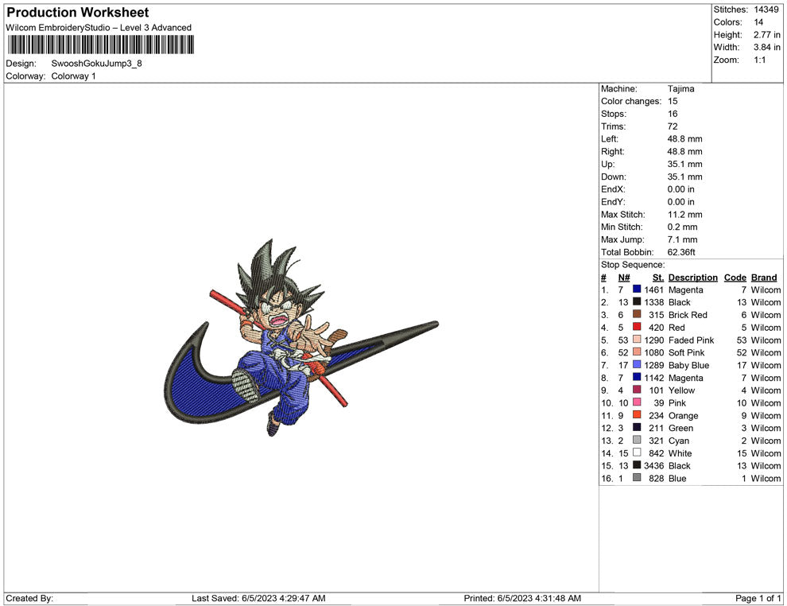Click the Faded Pink color swatch
The height and width of the screenshot is (606, 787).
tap(637, 340)
